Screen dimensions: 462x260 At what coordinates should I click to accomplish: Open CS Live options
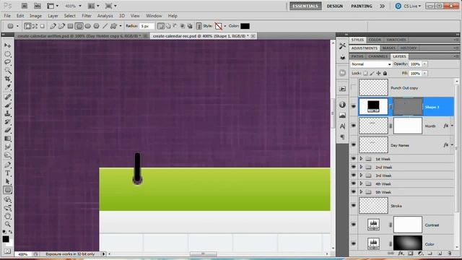409,6
